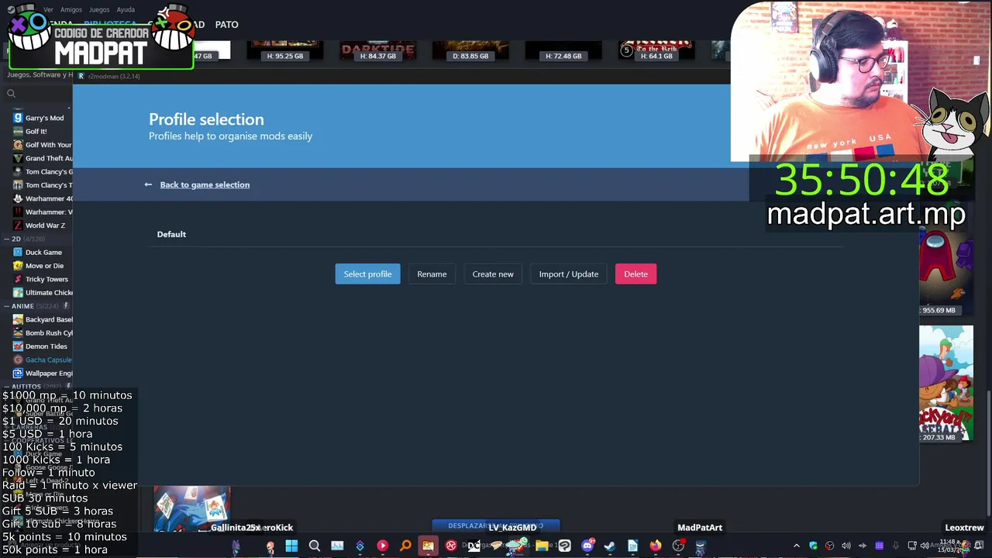Select Grand Theft Auto entry in Steam sidebar

pos(44,158)
